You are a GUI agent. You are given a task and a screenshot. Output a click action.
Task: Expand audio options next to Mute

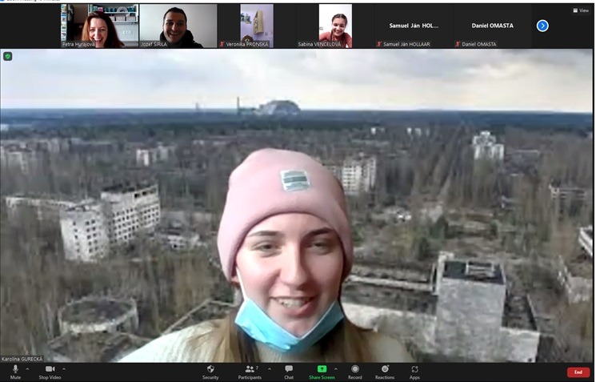(27, 368)
